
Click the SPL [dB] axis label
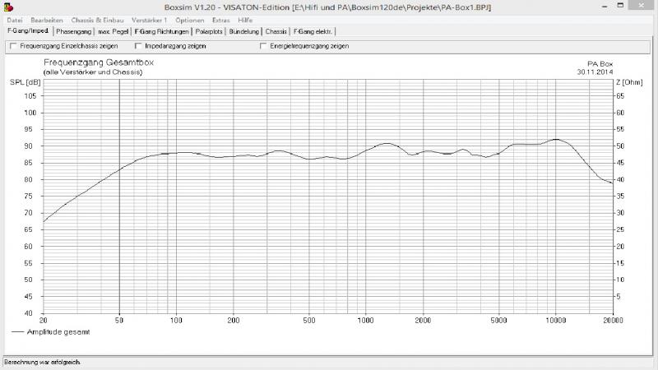[25, 83]
